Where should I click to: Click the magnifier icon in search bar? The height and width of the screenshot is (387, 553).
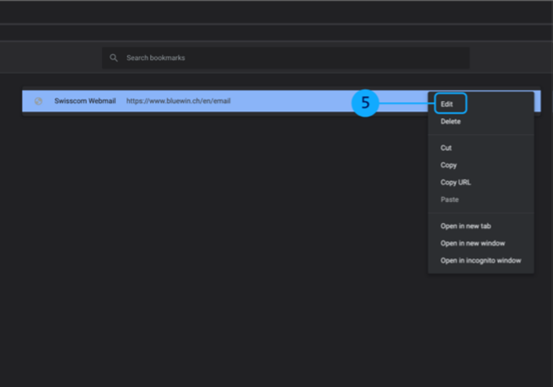tap(114, 58)
